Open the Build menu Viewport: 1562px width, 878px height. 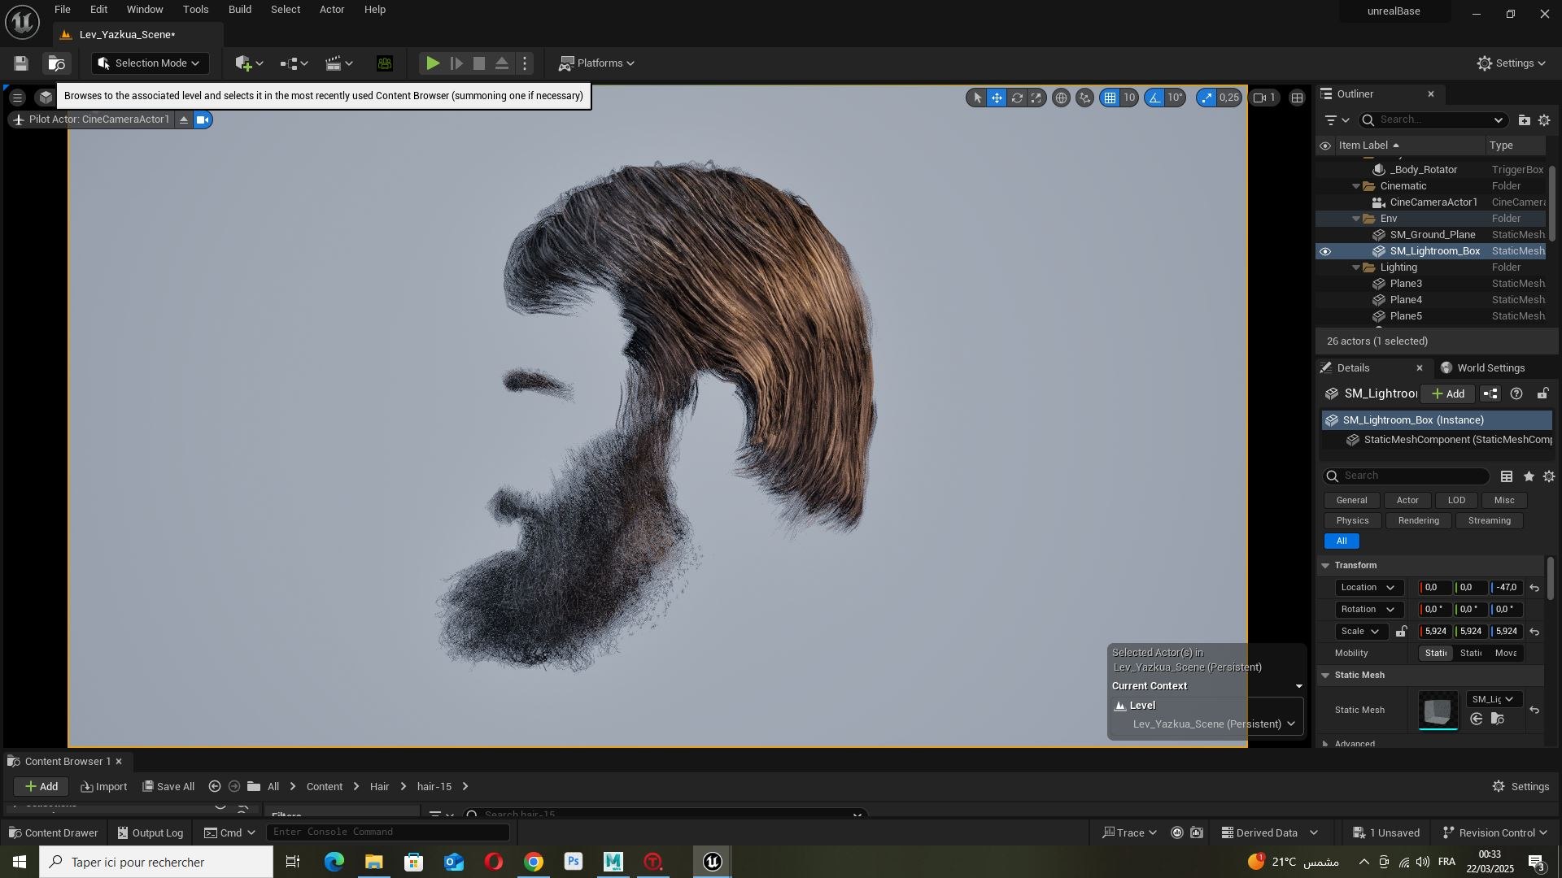click(239, 10)
